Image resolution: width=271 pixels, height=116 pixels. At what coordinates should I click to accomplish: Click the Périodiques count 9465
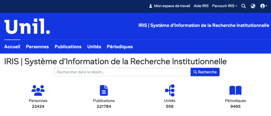pyautogui.click(x=235, y=106)
